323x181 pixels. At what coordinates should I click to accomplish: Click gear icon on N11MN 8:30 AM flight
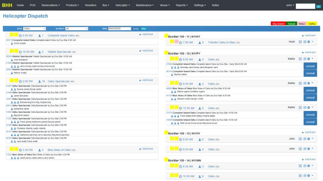pos(309,166)
